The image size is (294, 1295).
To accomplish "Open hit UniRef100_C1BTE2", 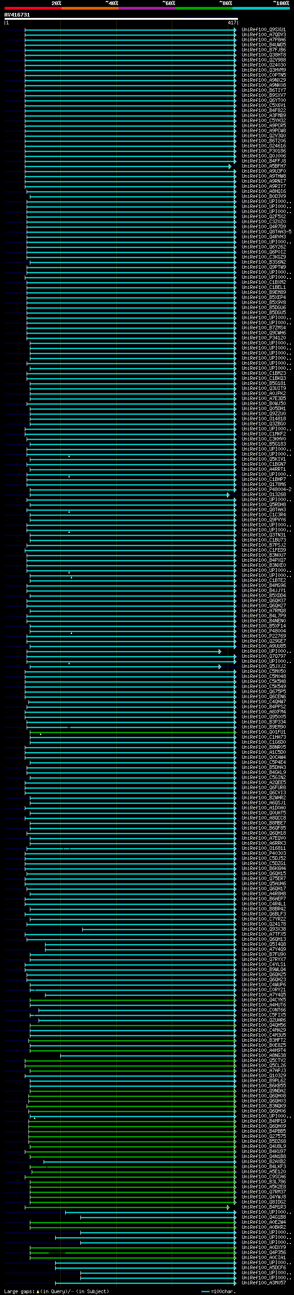I will pos(263,581).
